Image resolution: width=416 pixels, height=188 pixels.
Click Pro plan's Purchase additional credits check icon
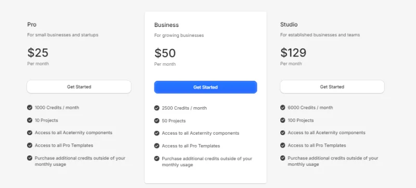[30, 158]
